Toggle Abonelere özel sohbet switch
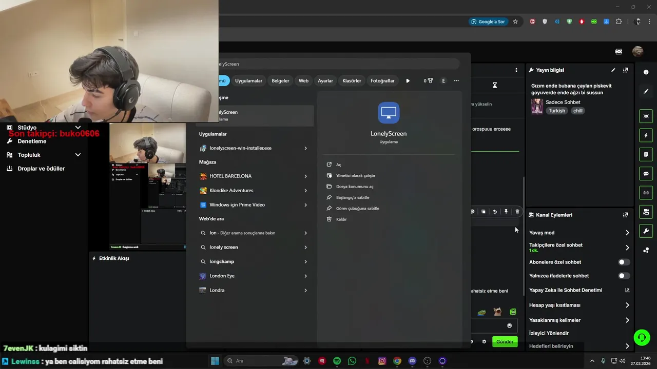 click(624, 262)
